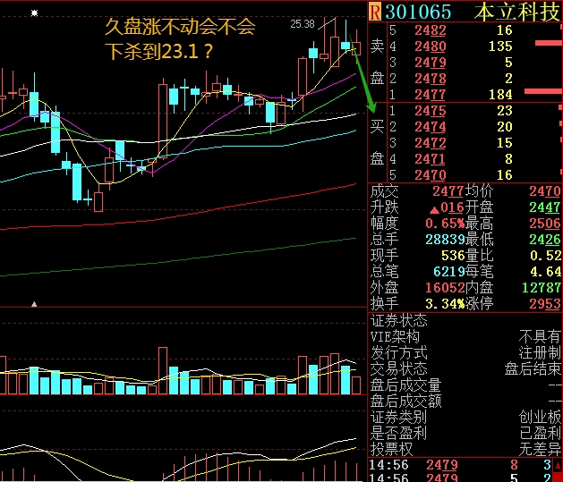The image size is (563, 482).
Task: Click the 最低 low price 2426
Action: pyautogui.click(x=545, y=240)
